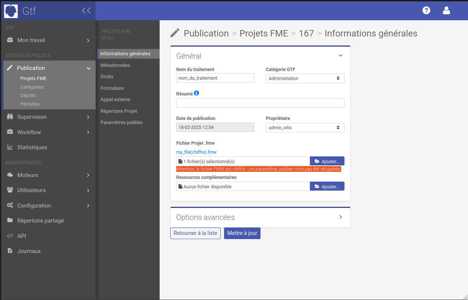The image size is (468, 300).
Task: Click the Journaux document icon
Action: (x=10, y=251)
